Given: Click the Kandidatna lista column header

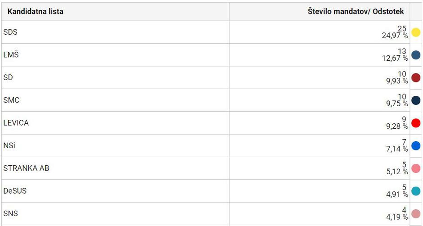Looking at the screenshot, I should click(x=36, y=12).
